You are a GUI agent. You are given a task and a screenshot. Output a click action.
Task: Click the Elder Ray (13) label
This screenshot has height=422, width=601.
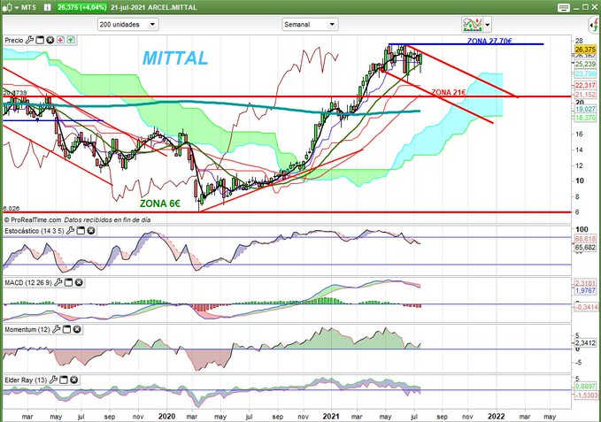(x=26, y=380)
